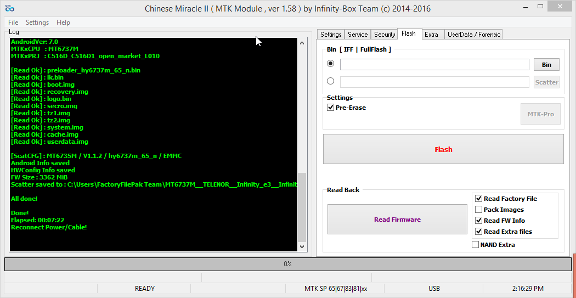The image size is (576, 298).
Task: Click the log scrollbar up arrow
Action: [x=302, y=43]
